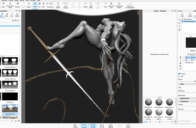Switch to the Environments library tab
Viewport: 196px width, 128px height.
tap(2, 15)
